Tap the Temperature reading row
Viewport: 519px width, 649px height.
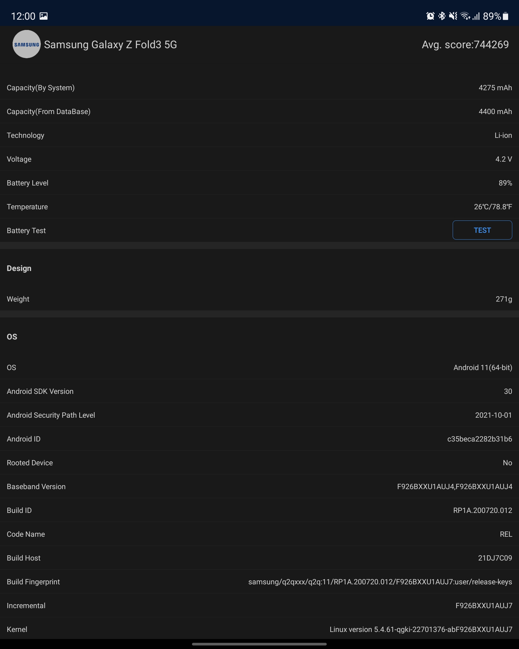click(259, 207)
